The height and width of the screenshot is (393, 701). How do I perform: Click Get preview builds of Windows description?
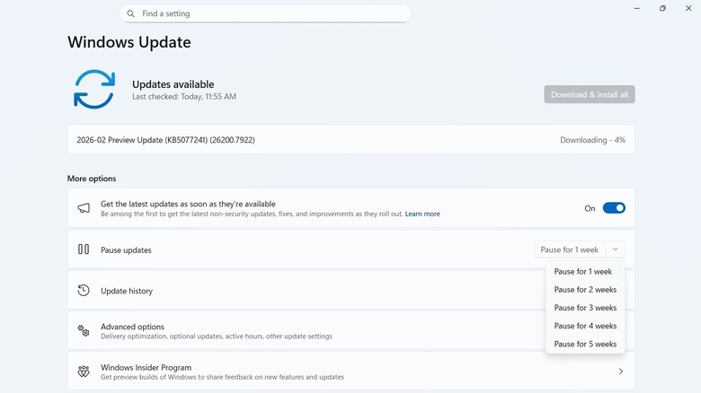222,377
